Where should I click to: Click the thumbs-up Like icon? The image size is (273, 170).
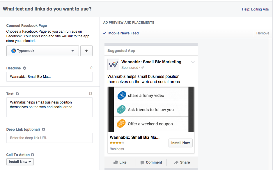(116, 162)
